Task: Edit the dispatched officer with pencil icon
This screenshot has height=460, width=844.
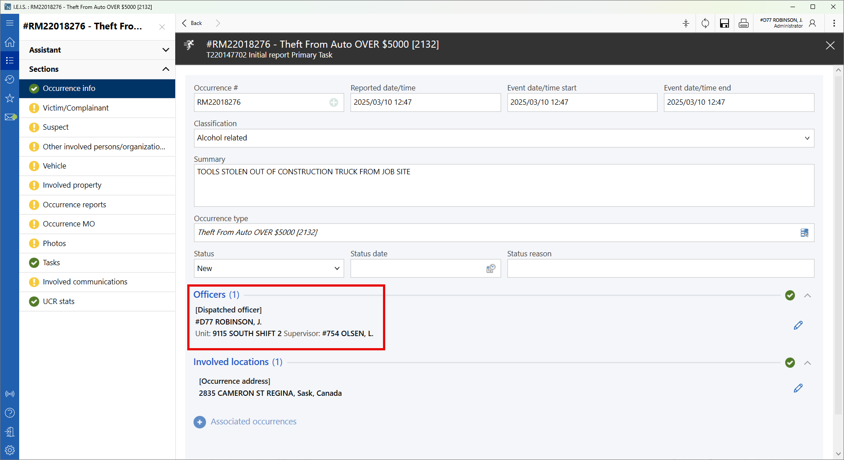Action: coord(798,325)
